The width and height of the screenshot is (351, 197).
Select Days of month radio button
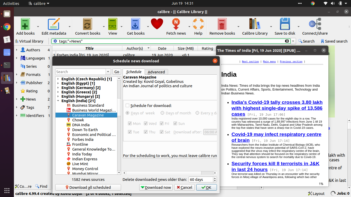tap(162, 113)
